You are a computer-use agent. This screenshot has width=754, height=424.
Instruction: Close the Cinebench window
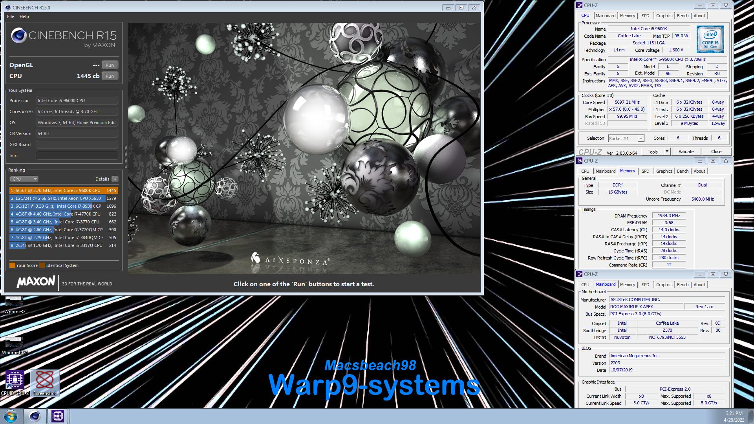(474, 7)
